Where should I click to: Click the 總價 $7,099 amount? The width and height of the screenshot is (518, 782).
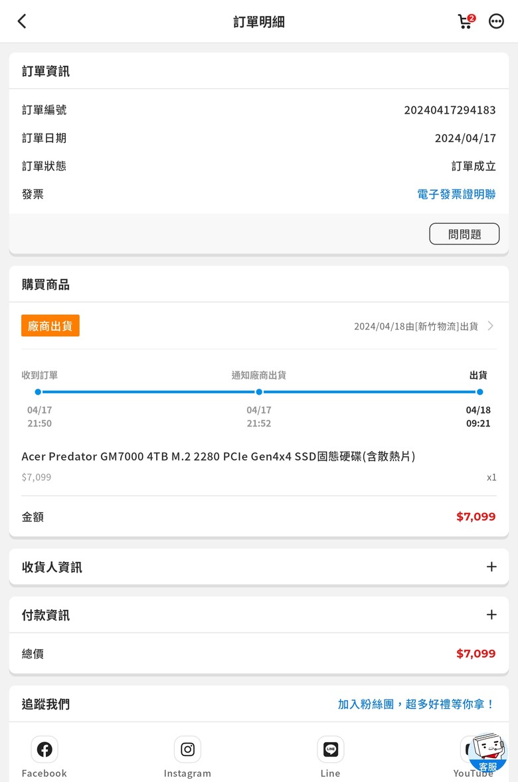click(x=475, y=653)
